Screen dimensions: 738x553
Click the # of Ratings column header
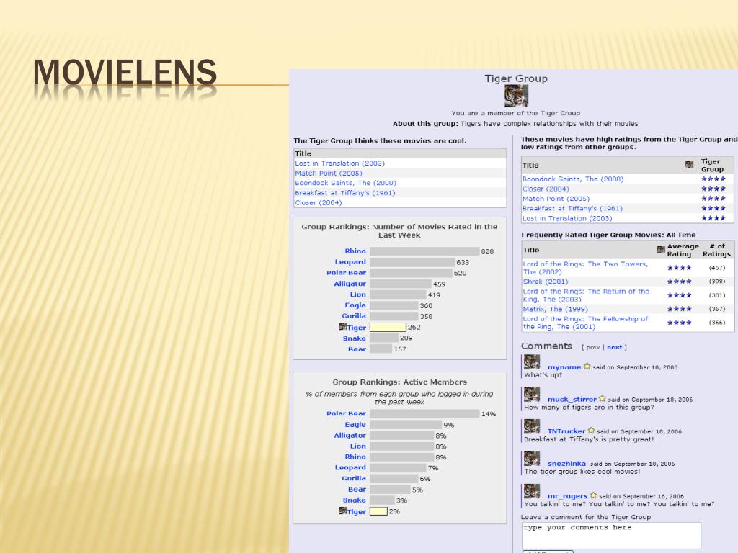pos(717,250)
